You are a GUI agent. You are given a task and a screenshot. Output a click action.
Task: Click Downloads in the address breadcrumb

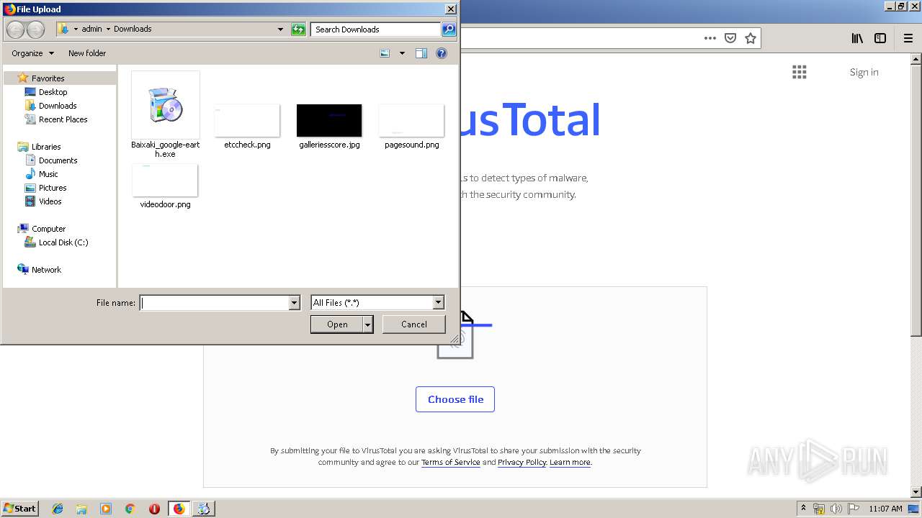tap(133, 29)
